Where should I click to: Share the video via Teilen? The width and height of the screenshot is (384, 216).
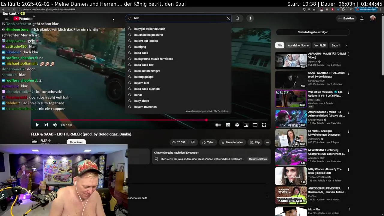(208, 142)
